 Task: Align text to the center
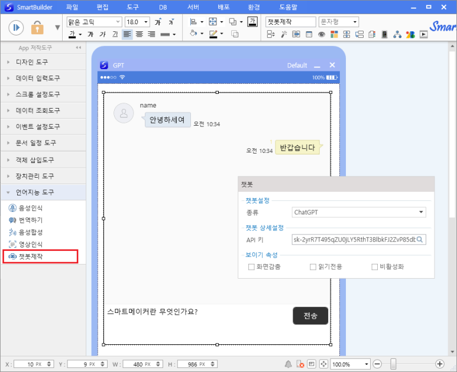(140, 34)
